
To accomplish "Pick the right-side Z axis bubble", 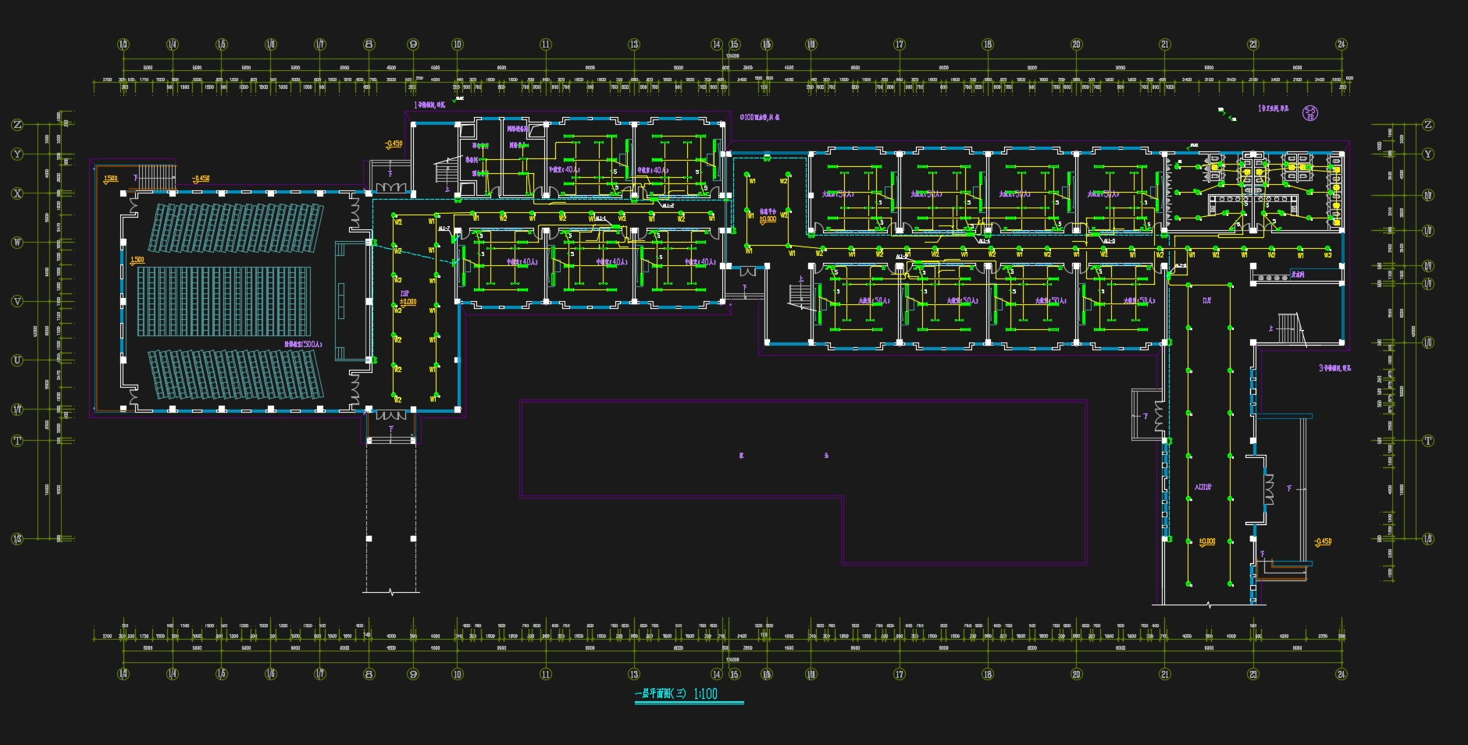I will pyautogui.click(x=1428, y=125).
